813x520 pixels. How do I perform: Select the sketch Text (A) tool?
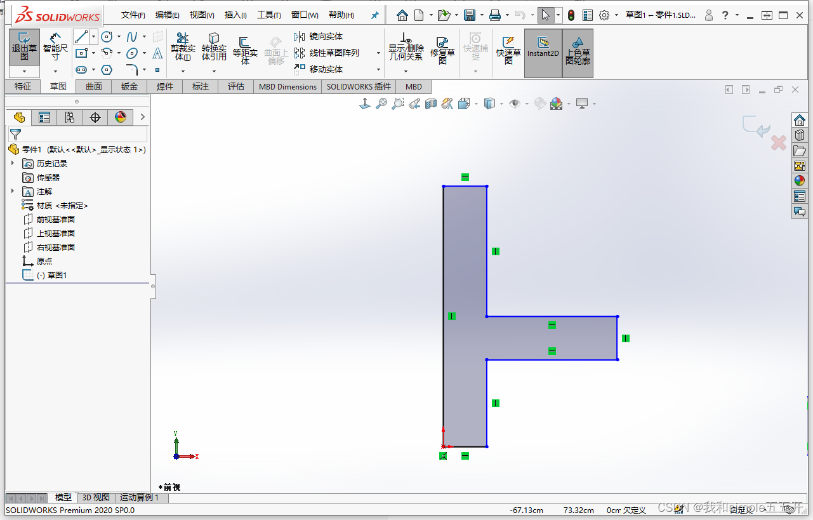pyautogui.click(x=157, y=53)
